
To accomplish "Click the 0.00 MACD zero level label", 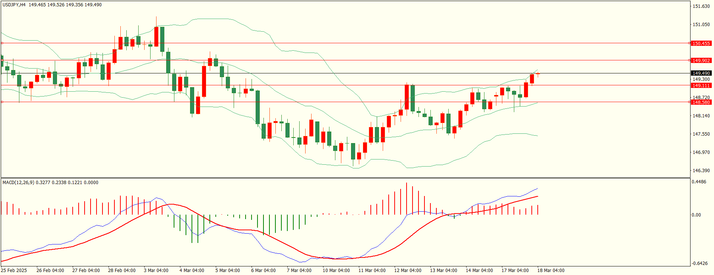I will pos(696,215).
